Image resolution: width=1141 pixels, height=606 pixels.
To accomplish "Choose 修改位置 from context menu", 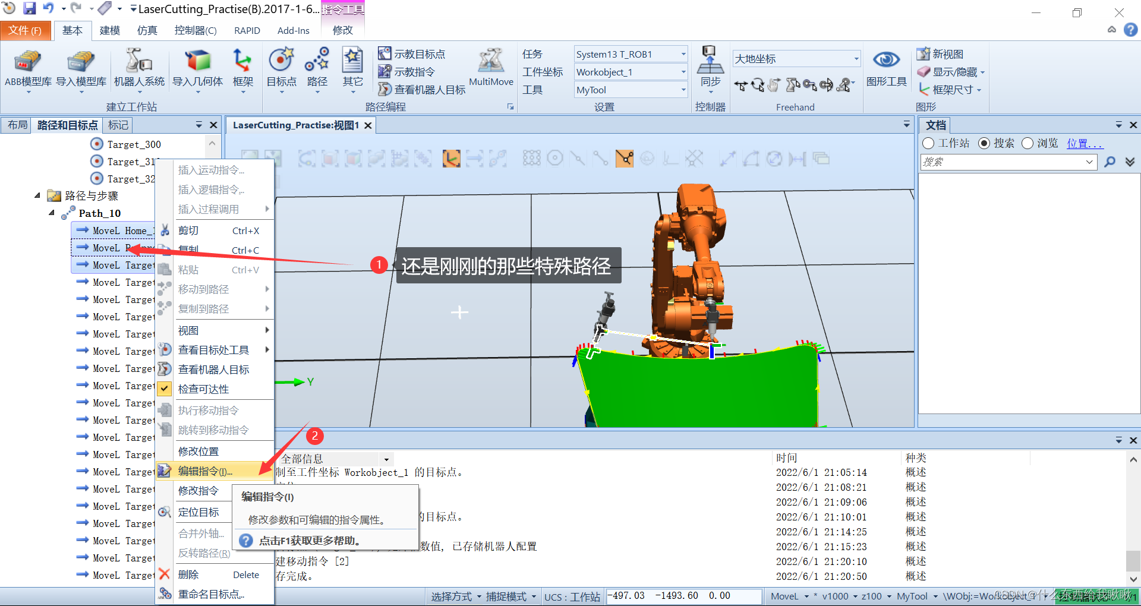I will (215, 452).
